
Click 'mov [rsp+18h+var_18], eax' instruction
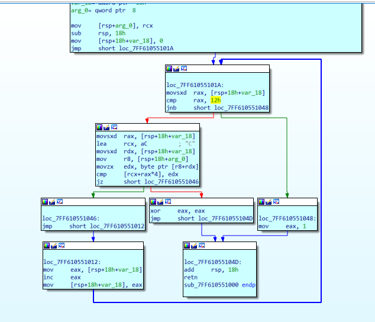(x=93, y=285)
